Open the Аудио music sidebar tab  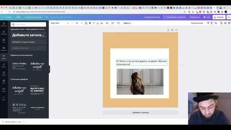tap(4, 65)
